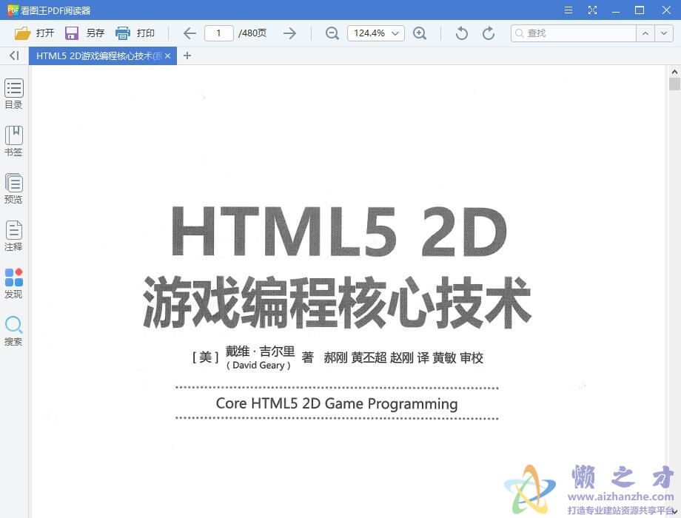Rotate the page clockwise

488,33
